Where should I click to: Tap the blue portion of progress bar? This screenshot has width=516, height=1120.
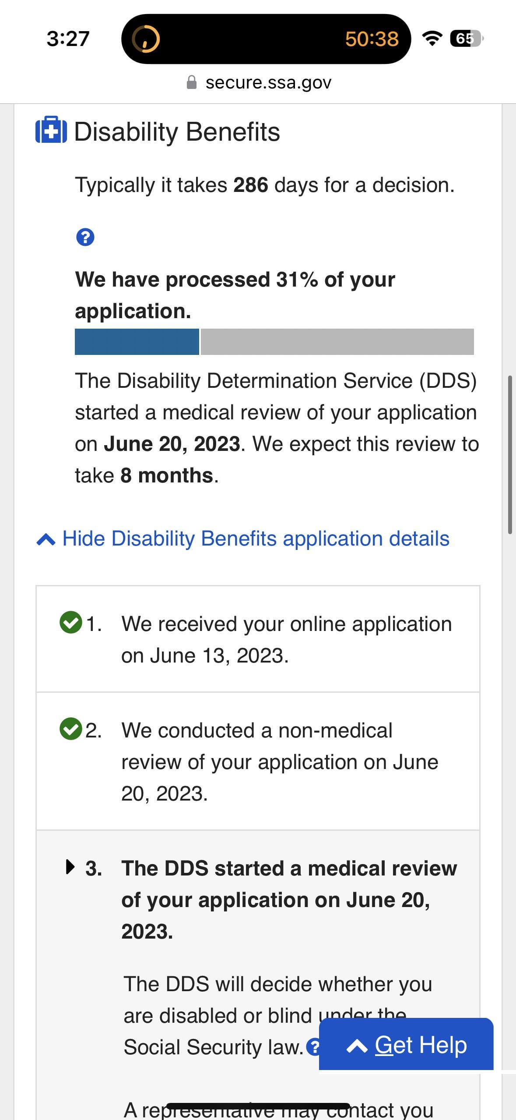point(137,342)
